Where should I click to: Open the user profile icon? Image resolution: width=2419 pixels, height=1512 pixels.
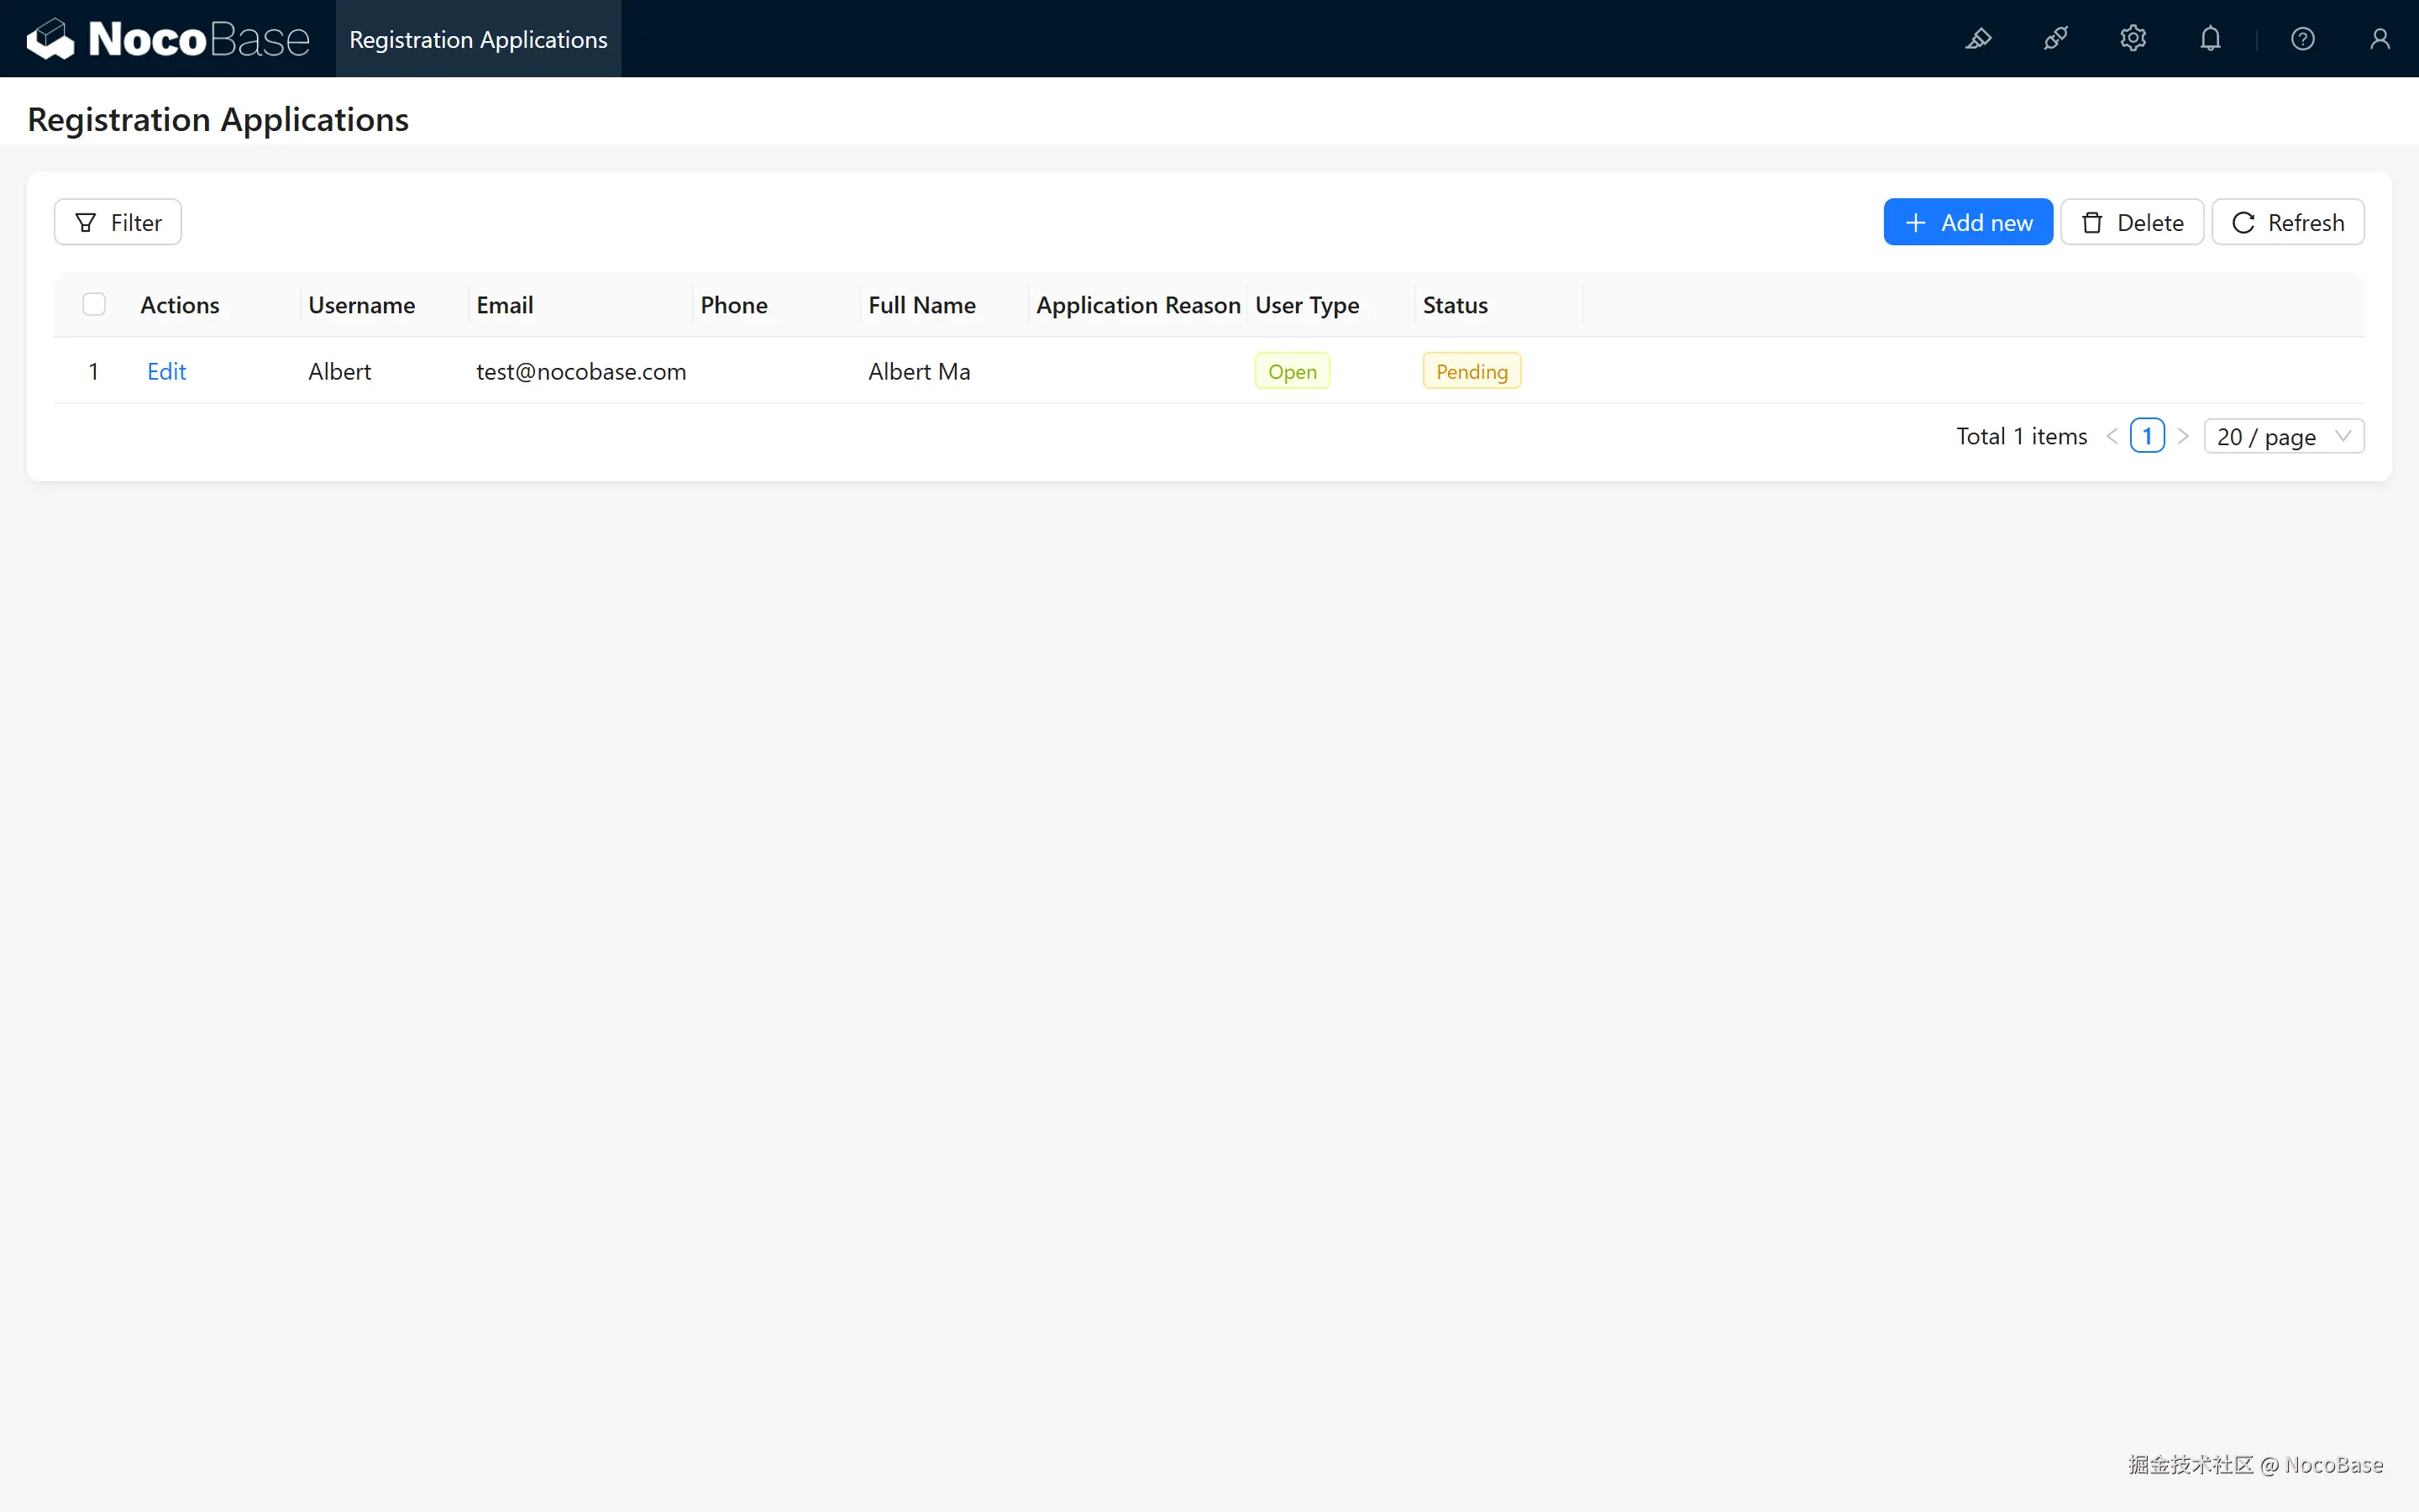2380,39
